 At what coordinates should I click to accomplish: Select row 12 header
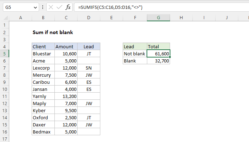point(4,104)
